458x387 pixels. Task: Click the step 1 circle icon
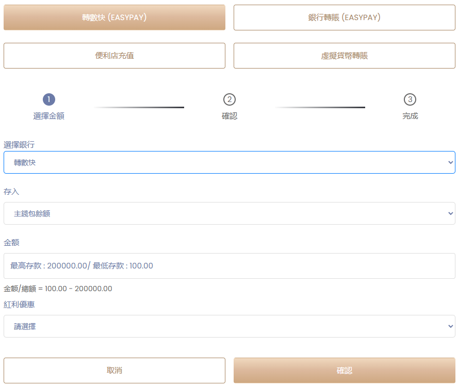click(49, 99)
